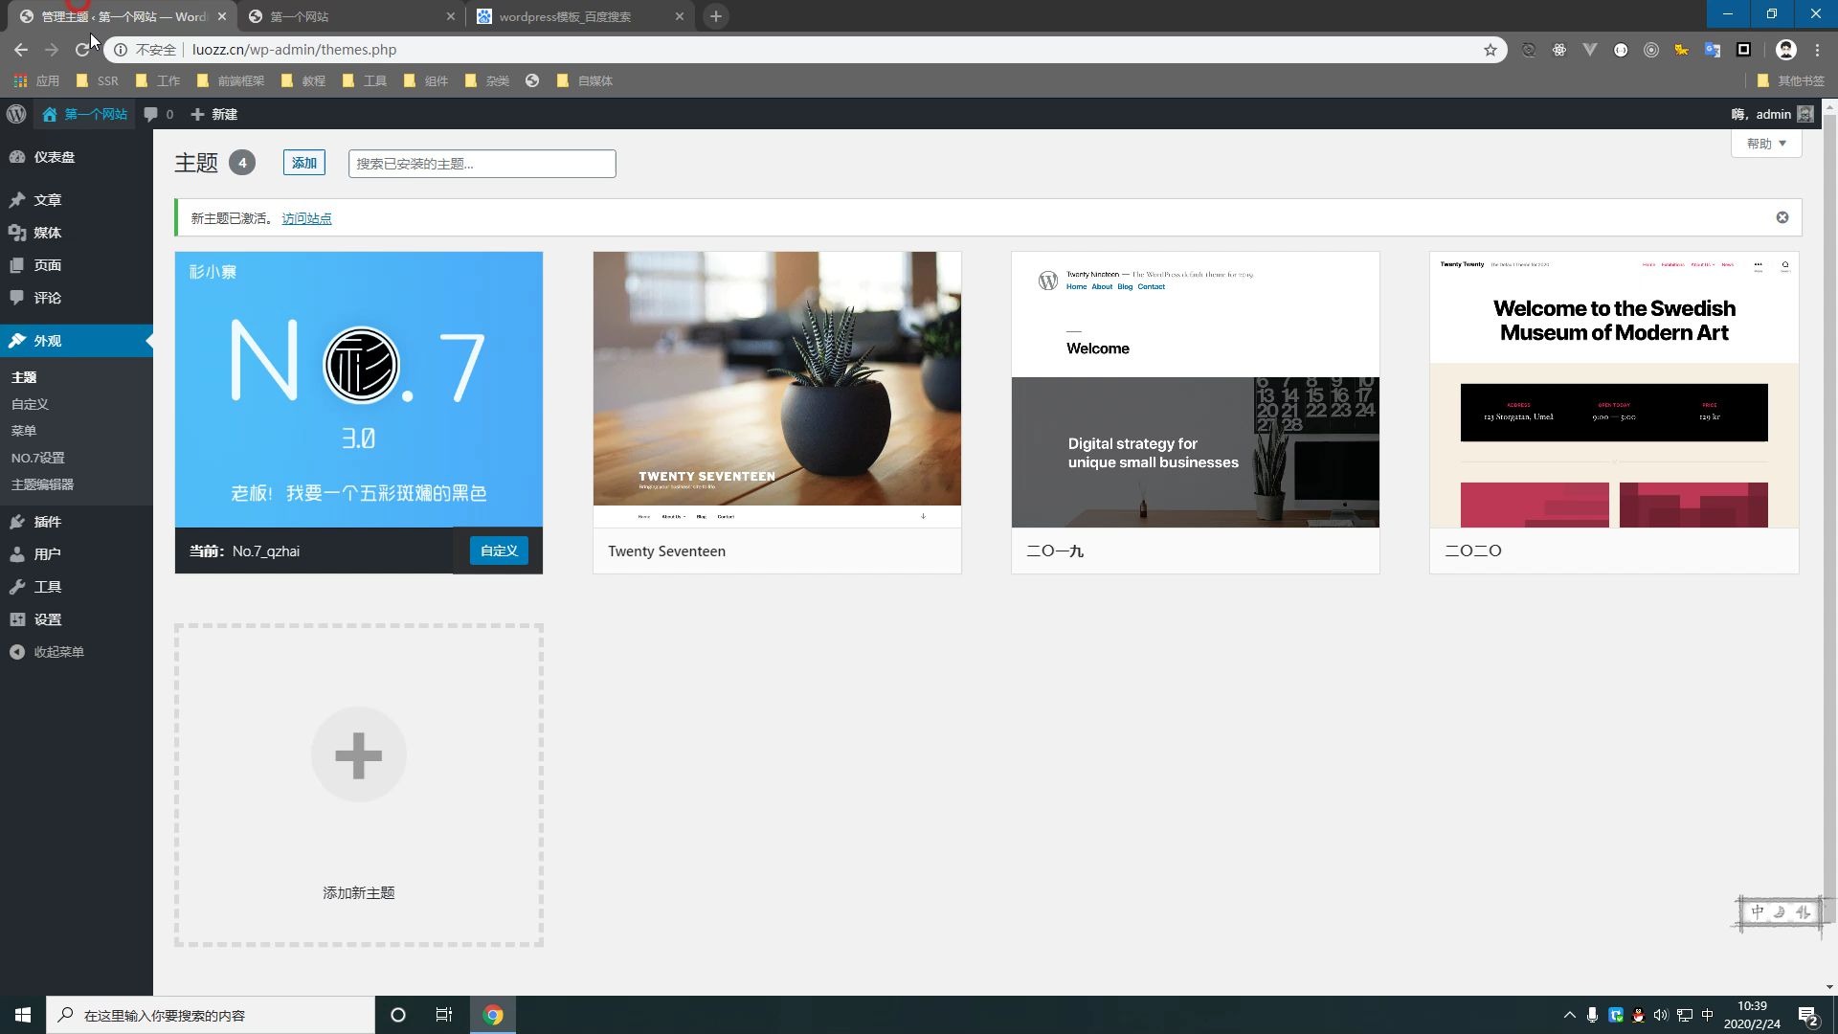Open Settings (设置) in sidebar
Viewport: 1838px width, 1034px height.
tap(47, 619)
